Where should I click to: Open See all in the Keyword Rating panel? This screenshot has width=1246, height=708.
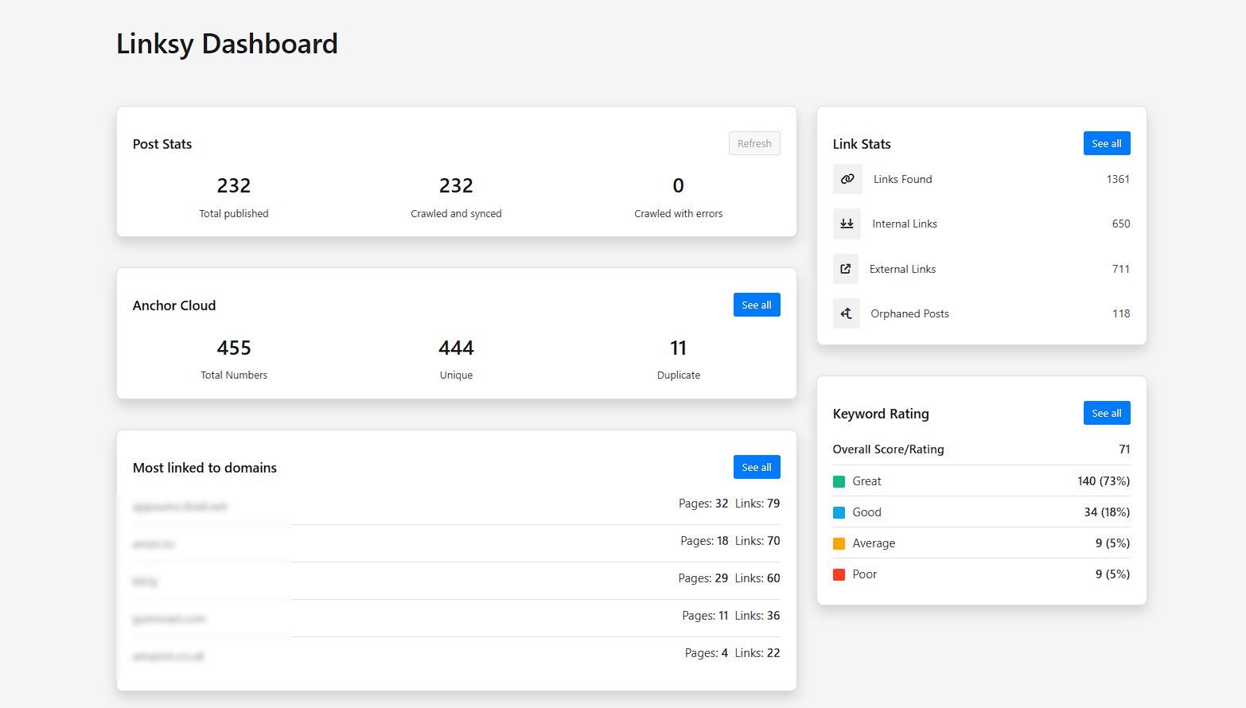tap(1107, 413)
